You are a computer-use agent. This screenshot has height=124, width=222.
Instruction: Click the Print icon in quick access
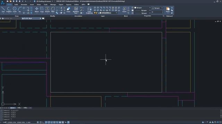tap(19, 1)
